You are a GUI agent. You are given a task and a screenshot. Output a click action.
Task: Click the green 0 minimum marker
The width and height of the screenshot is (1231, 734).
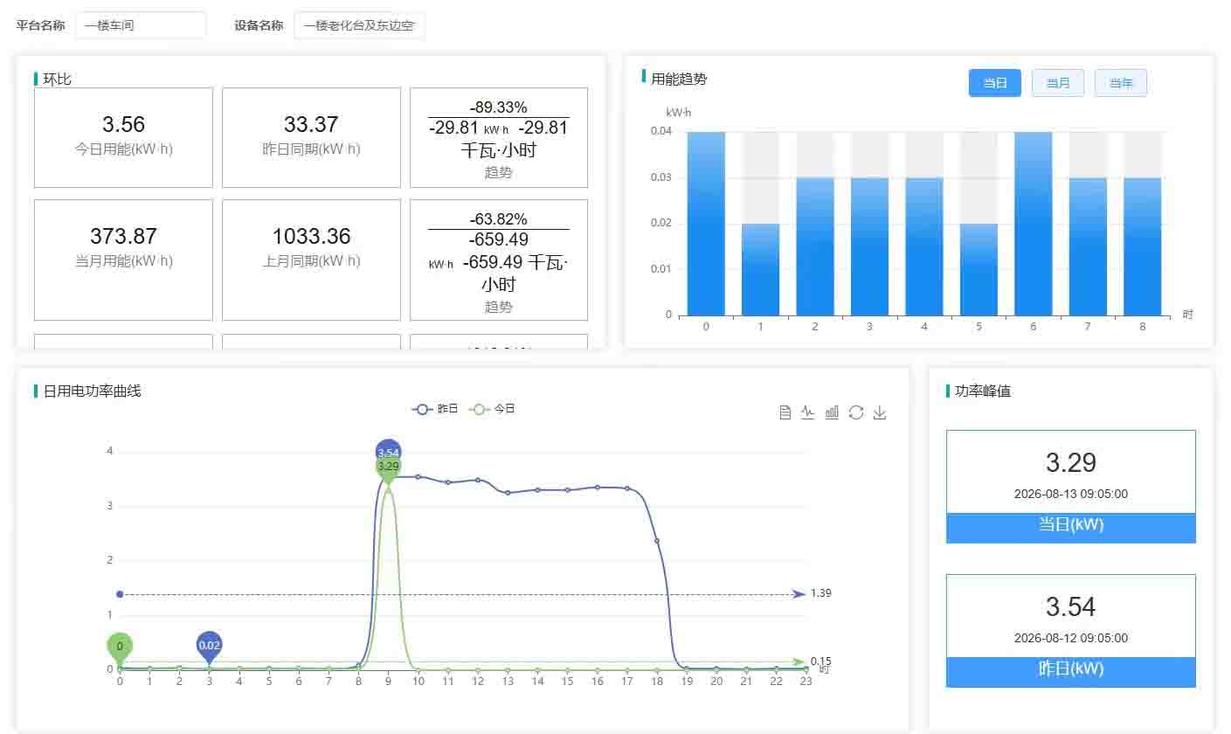(x=120, y=647)
